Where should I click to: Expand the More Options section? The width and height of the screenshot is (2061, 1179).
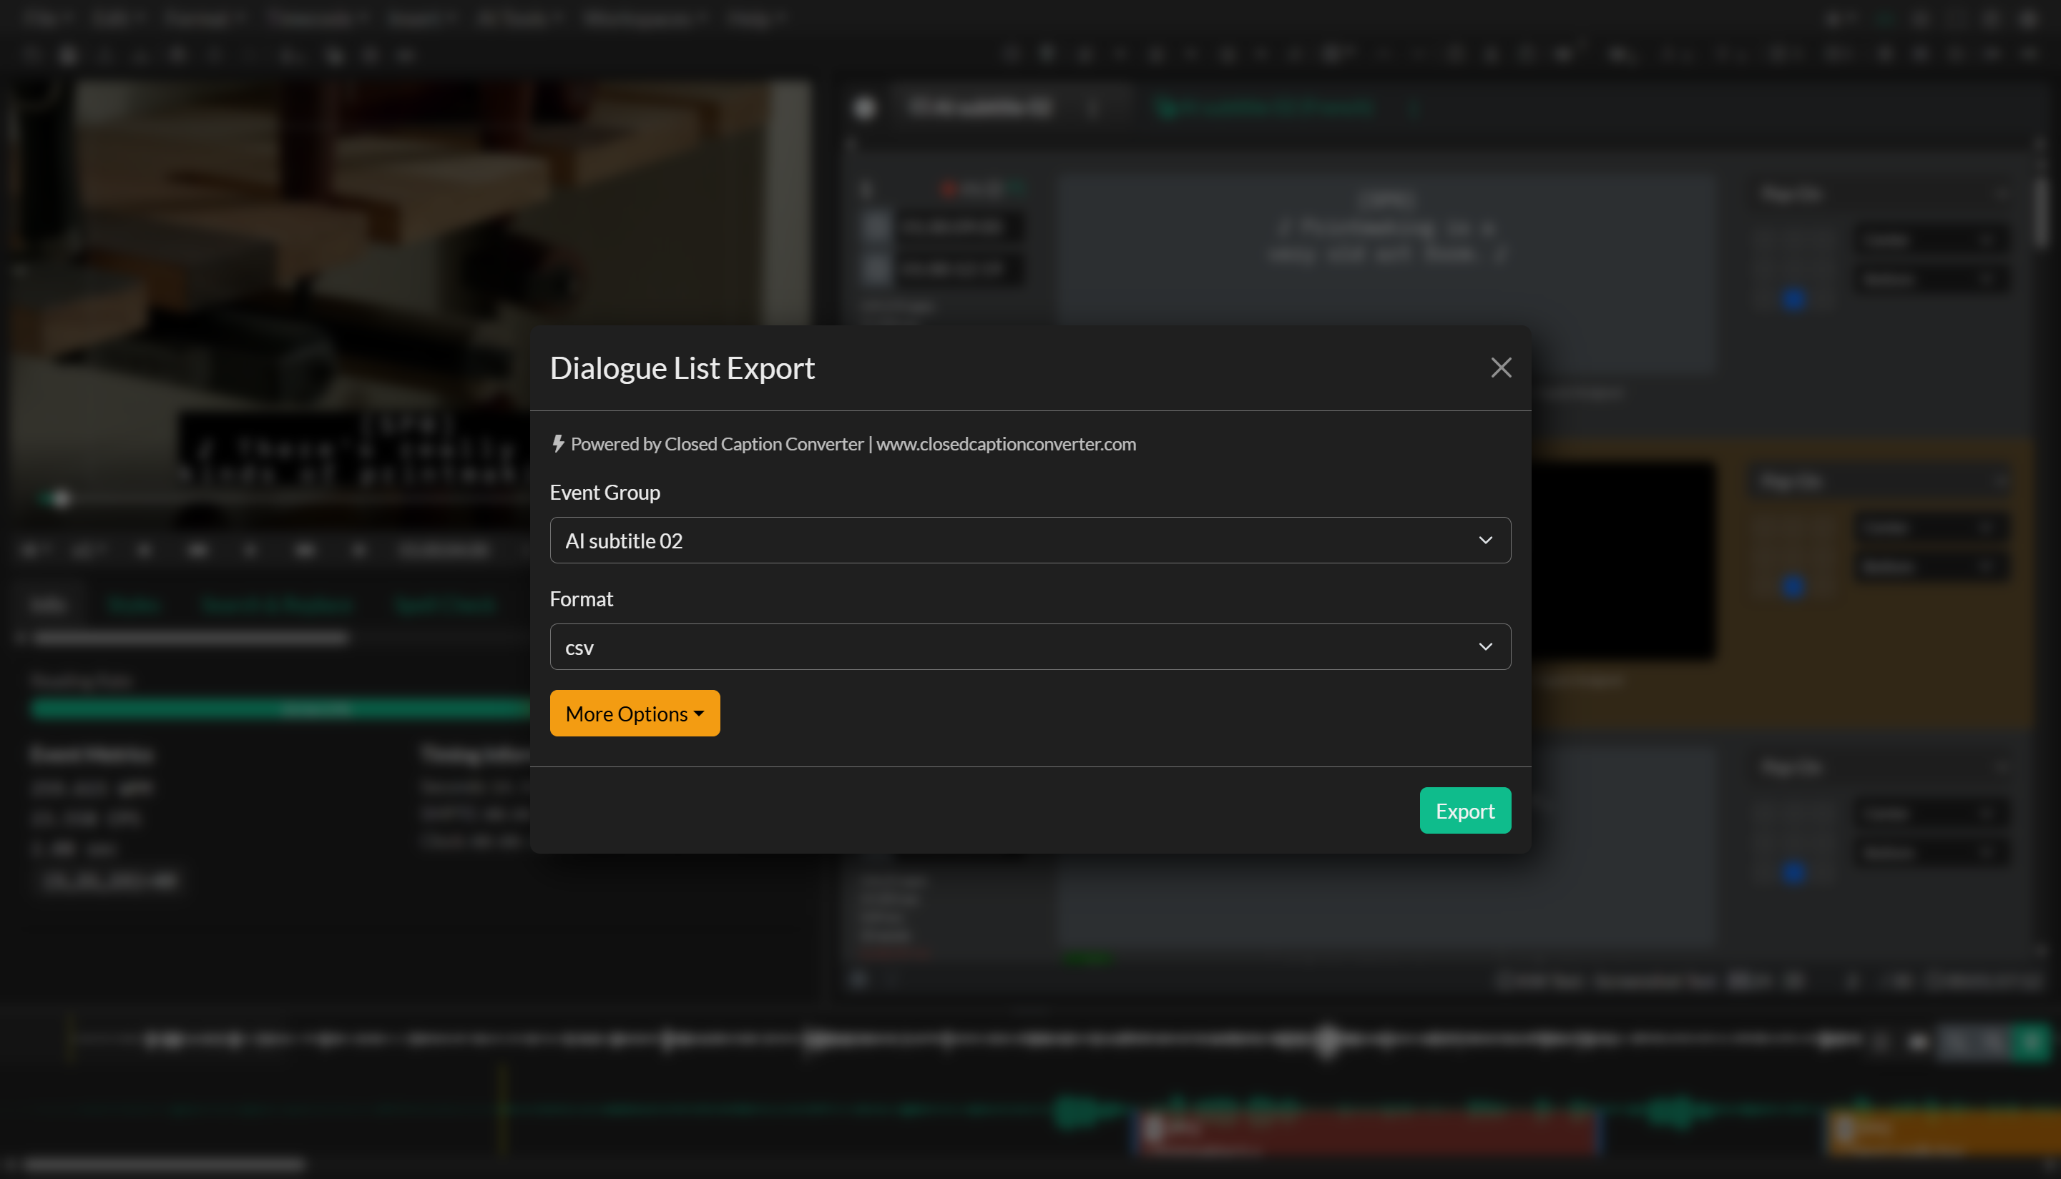coord(635,714)
